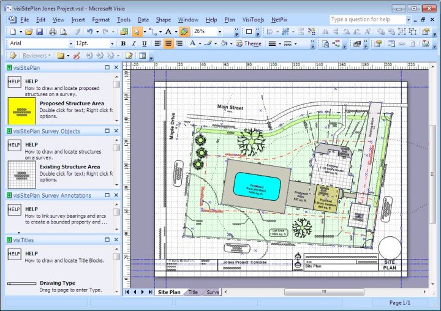Close the visiTitles stencil panel
Image resolution: width=441 pixels, height=311 pixels.
[x=116, y=239]
